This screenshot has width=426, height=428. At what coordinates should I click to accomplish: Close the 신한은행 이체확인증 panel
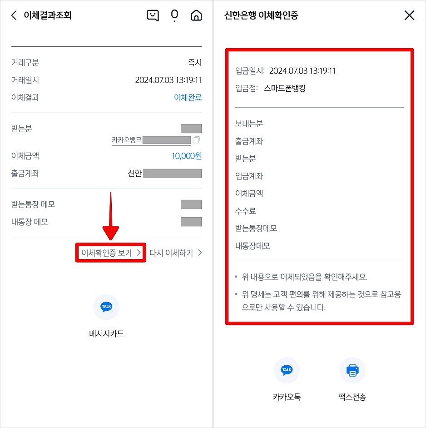click(409, 15)
